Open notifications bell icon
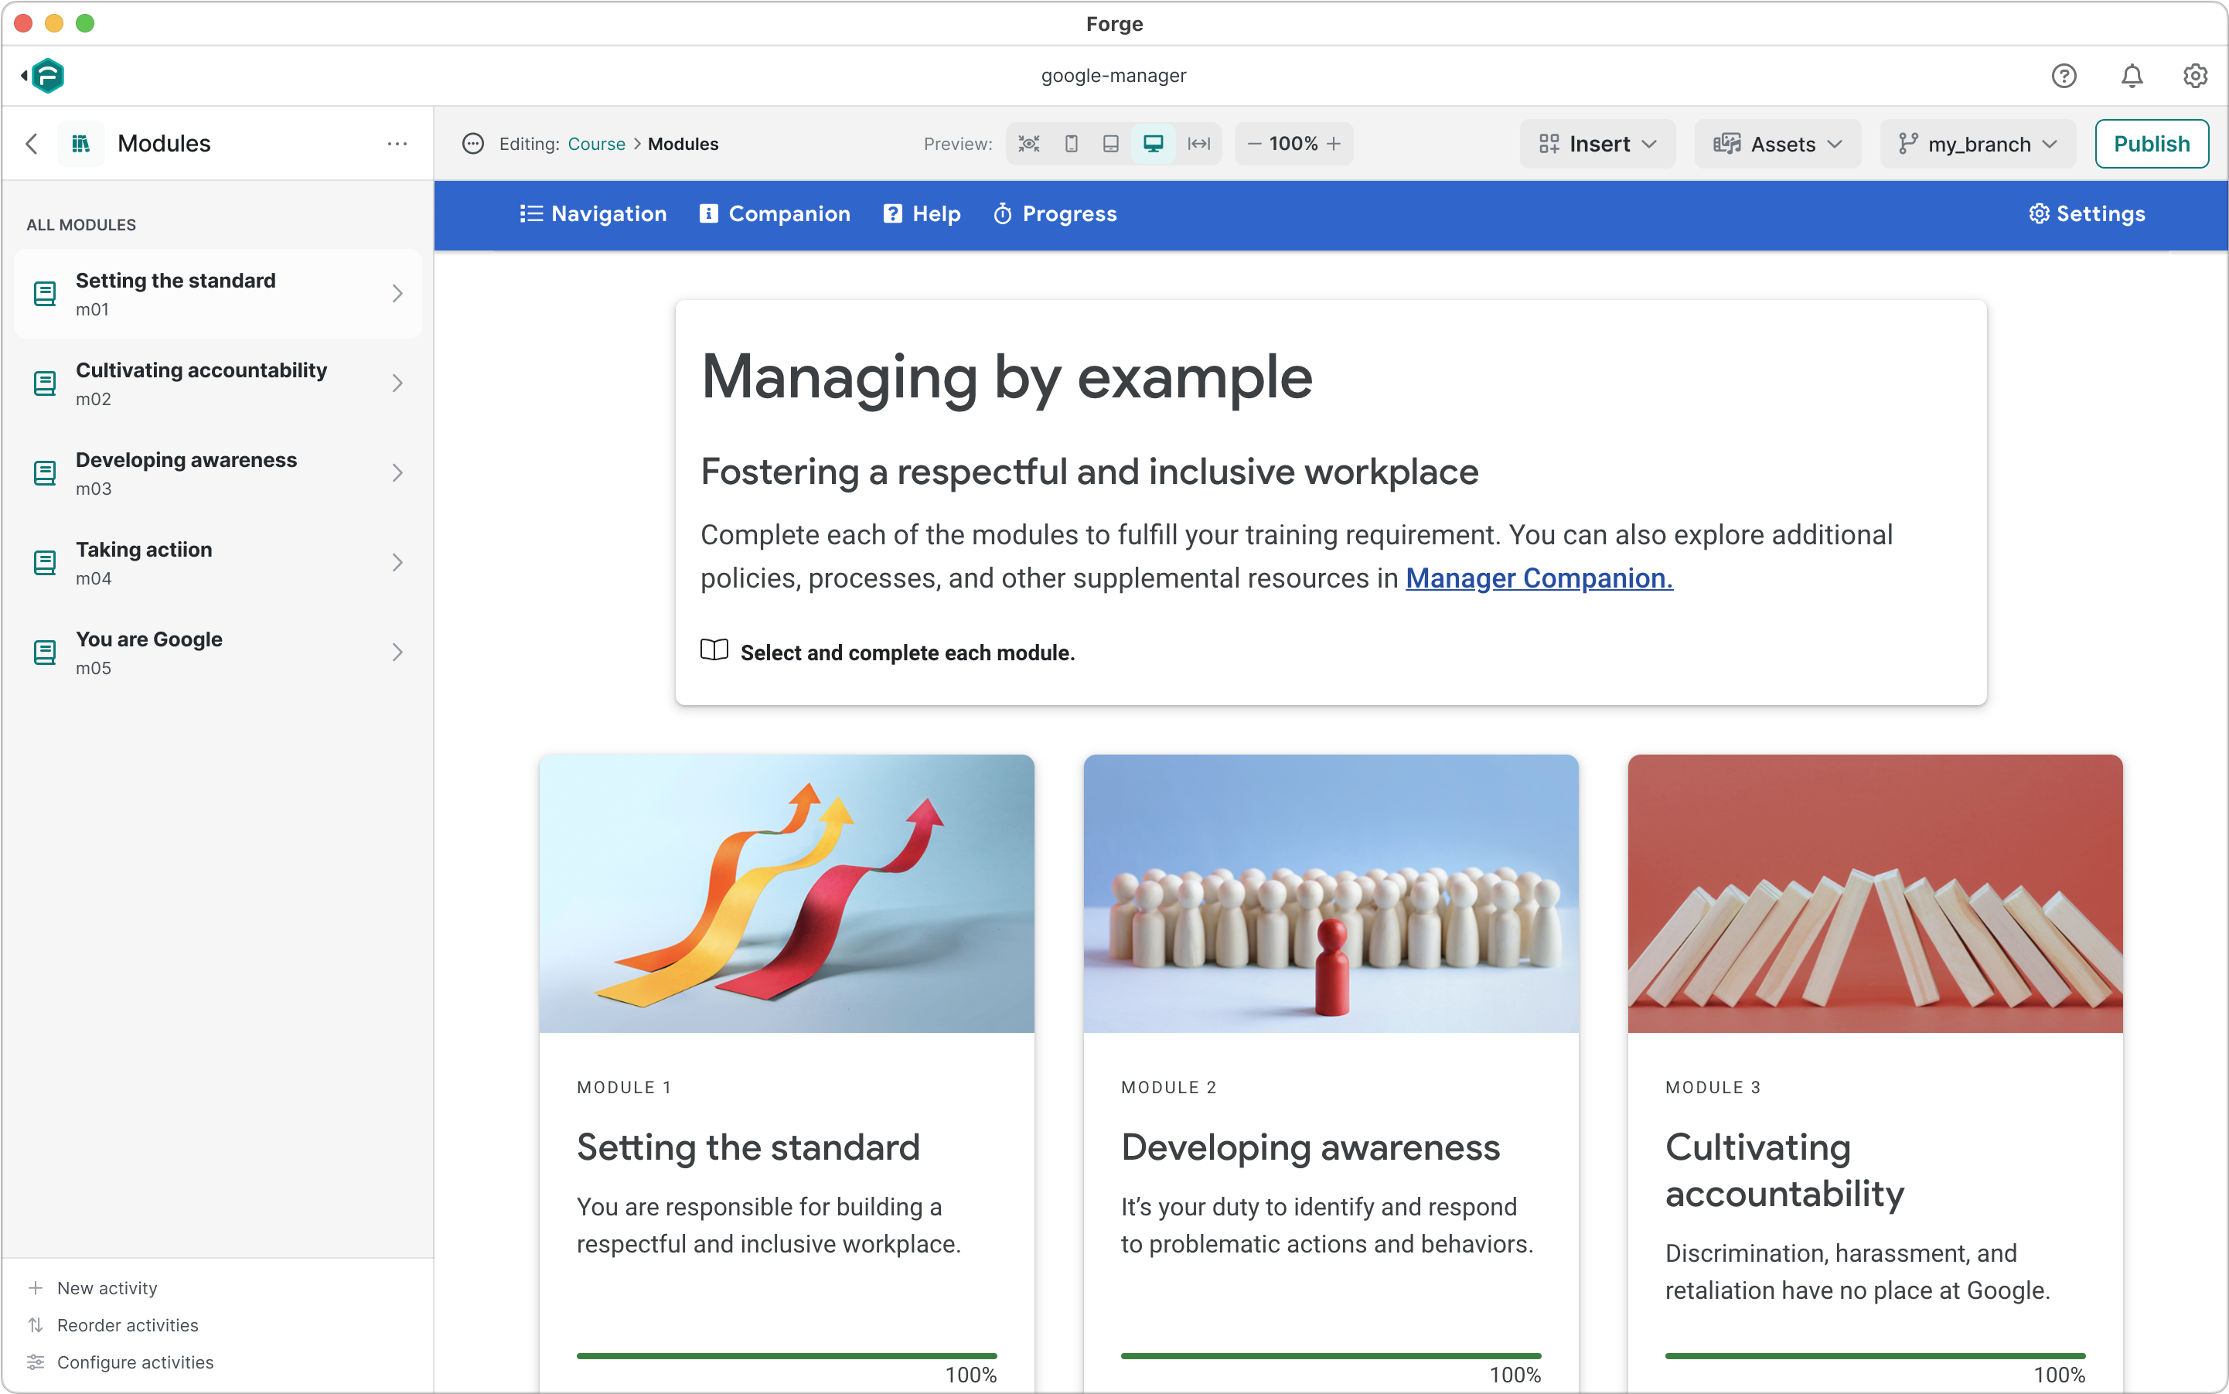2229x1394 pixels. [x=2132, y=76]
